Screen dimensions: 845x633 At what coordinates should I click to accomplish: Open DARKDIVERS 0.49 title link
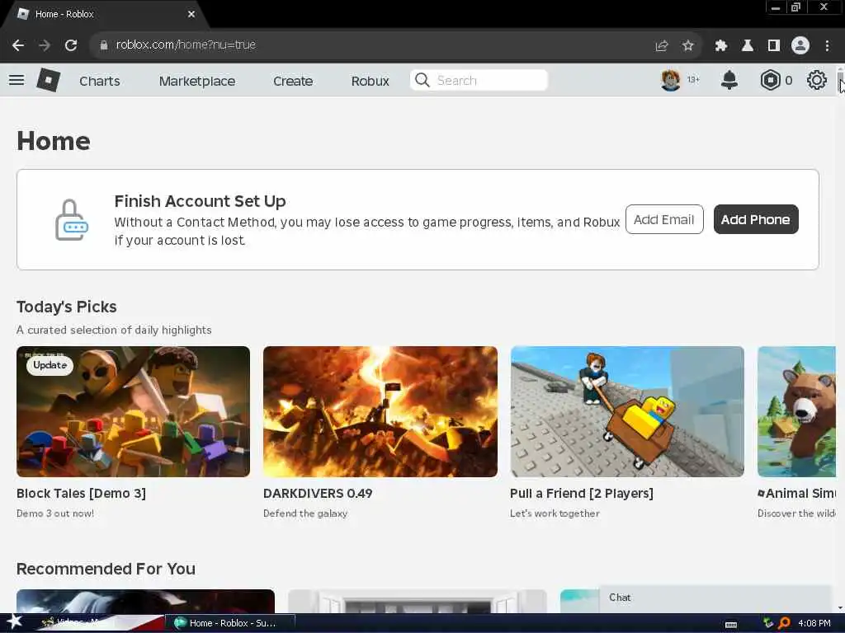[318, 494]
